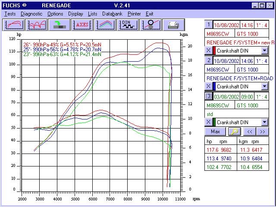276x207 pixels.
Task: Click the yellow magnifier zoom button
Action: coord(235,132)
